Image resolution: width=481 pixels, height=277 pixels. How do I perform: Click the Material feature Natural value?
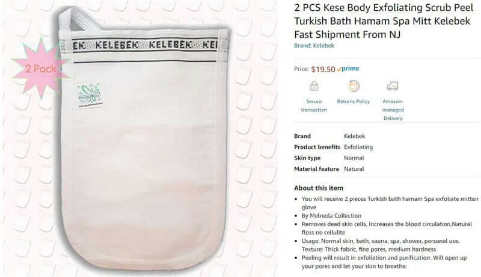(x=354, y=169)
